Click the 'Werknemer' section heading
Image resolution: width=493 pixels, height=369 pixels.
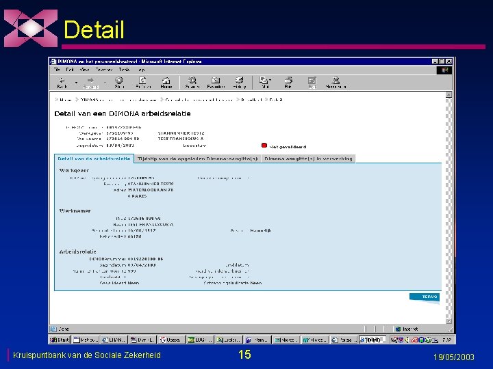pyautogui.click(x=75, y=211)
